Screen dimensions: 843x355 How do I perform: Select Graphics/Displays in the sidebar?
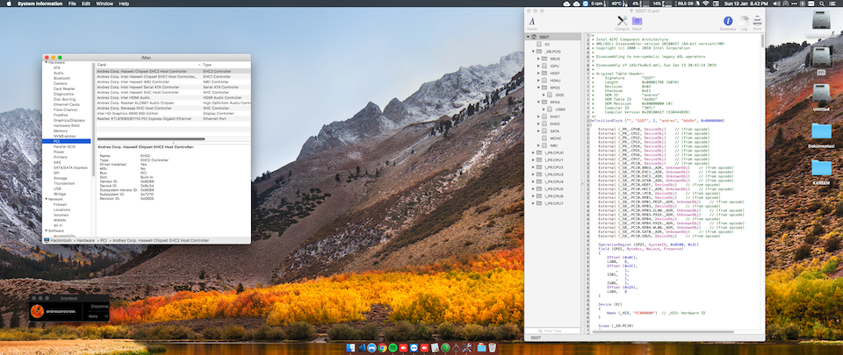point(69,121)
